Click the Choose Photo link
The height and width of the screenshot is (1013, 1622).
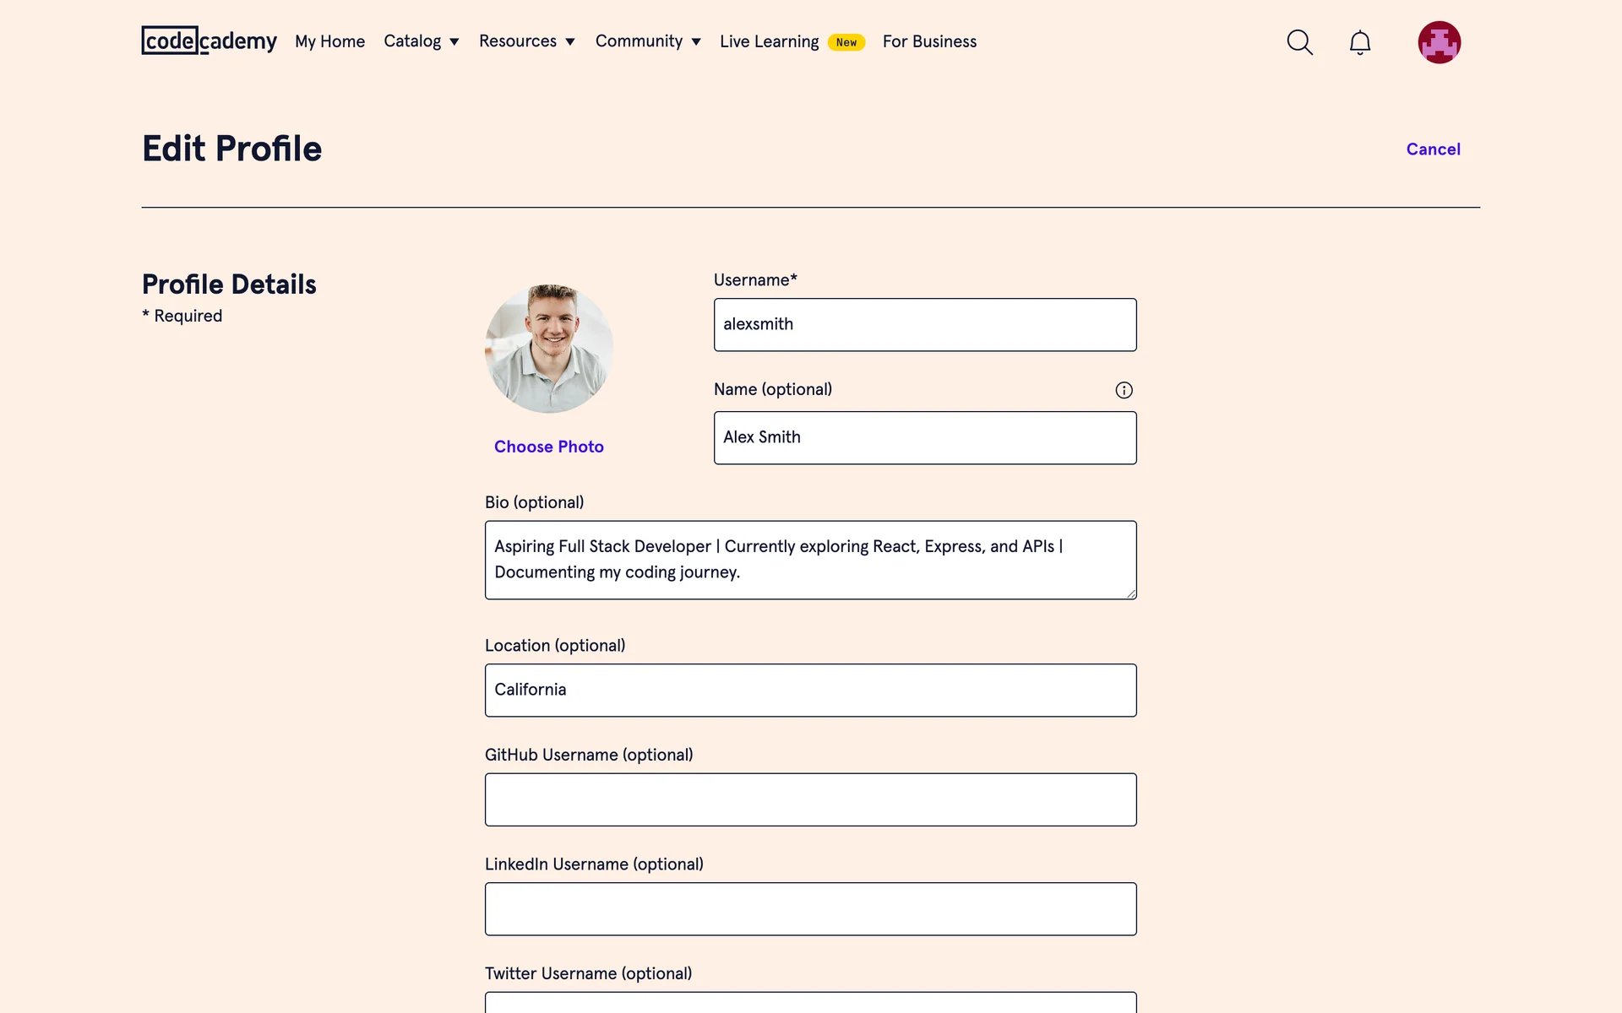pyautogui.click(x=549, y=447)
